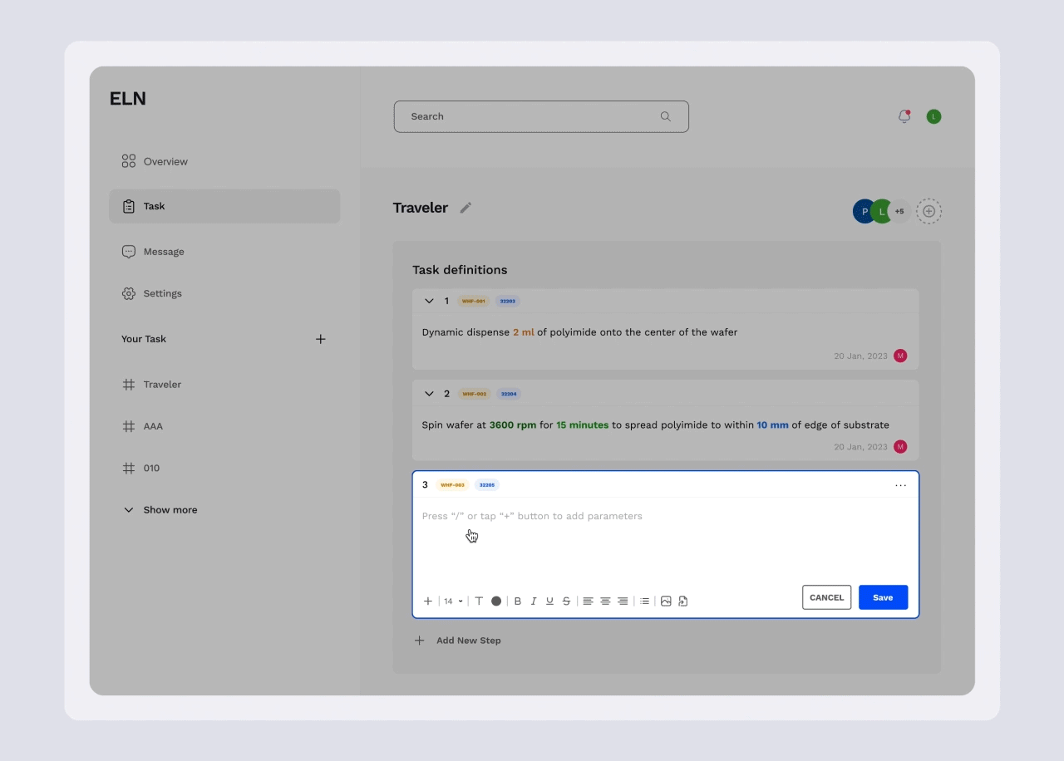1064x761 pixels.
Task: Collapse task definition step 1
Action: click(429, 301)
